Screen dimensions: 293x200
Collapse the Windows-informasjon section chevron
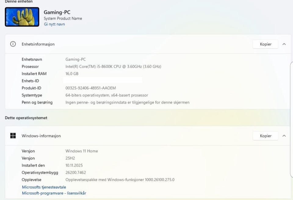point(284,136)
